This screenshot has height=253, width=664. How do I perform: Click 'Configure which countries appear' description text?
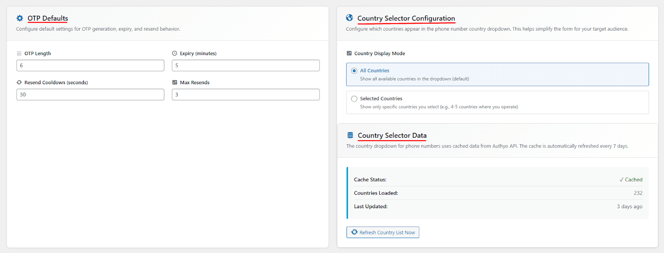[487, 29]
